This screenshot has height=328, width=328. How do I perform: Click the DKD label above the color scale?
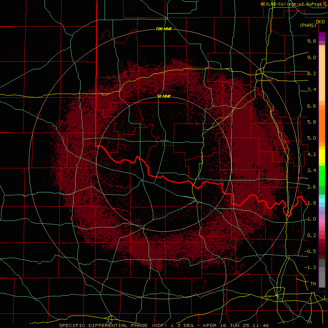click(x=320, y=22)
